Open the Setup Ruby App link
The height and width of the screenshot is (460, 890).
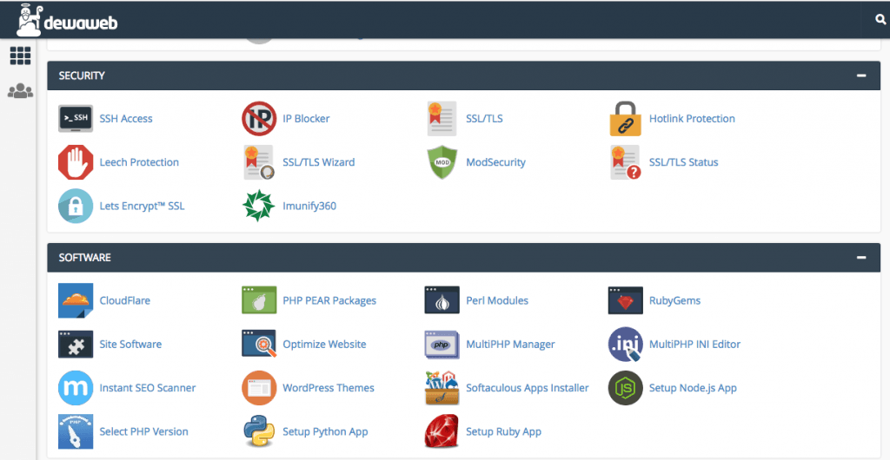pyautogui.click(x=503, y=431)
